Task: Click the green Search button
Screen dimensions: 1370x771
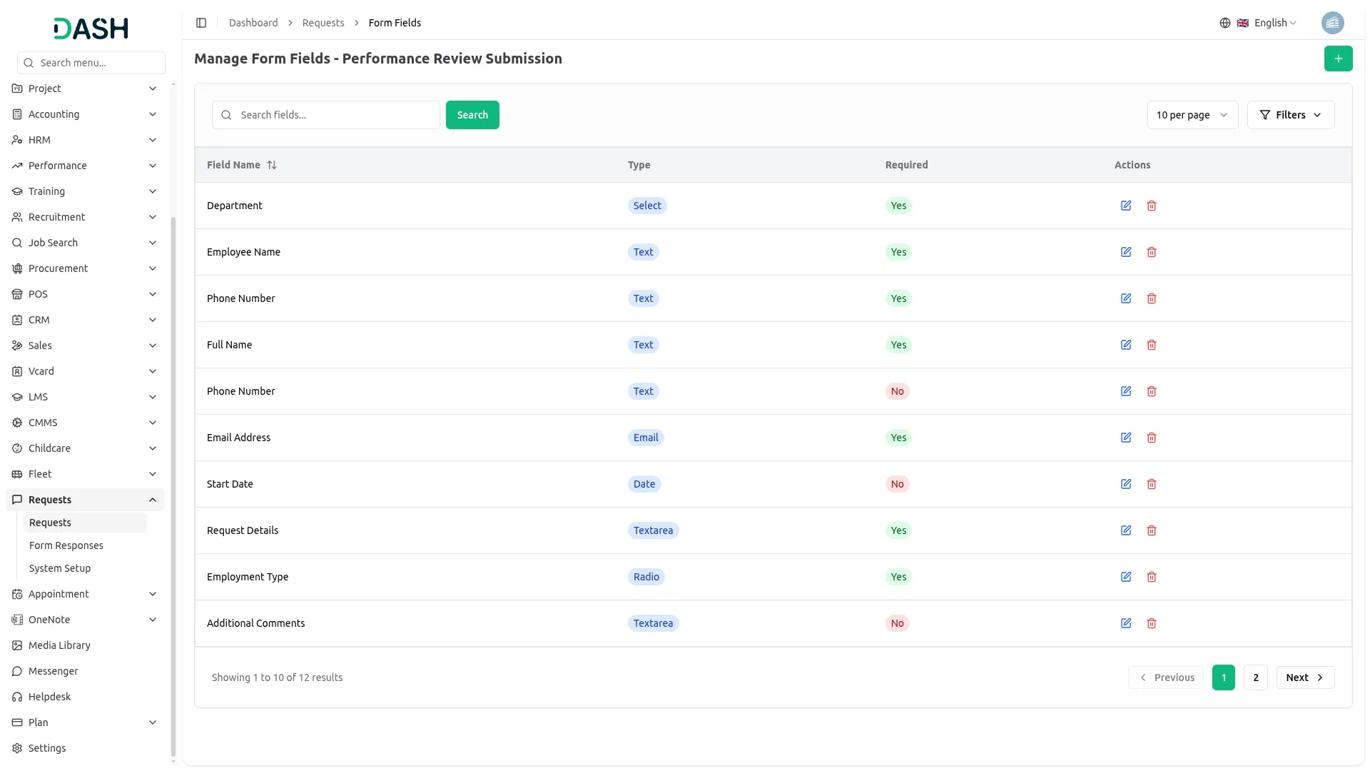Action: (x=472, y=115)
